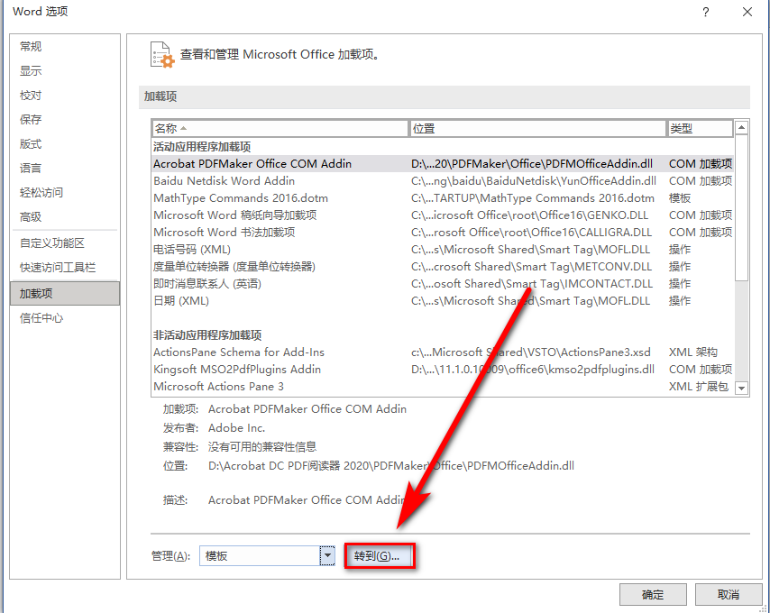Select MathType Commands 2016.dotm row
Image resolution: width=770 pixels, height=613 pixels.
[x=443, y=198]
